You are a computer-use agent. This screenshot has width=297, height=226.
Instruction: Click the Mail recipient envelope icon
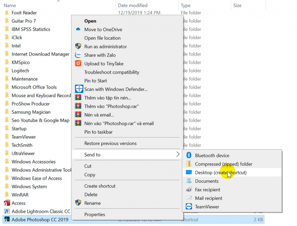[189, 198]
